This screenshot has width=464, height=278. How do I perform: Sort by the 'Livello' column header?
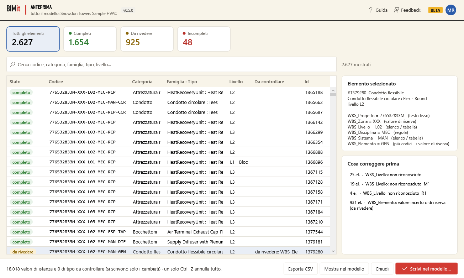point(236,82)
